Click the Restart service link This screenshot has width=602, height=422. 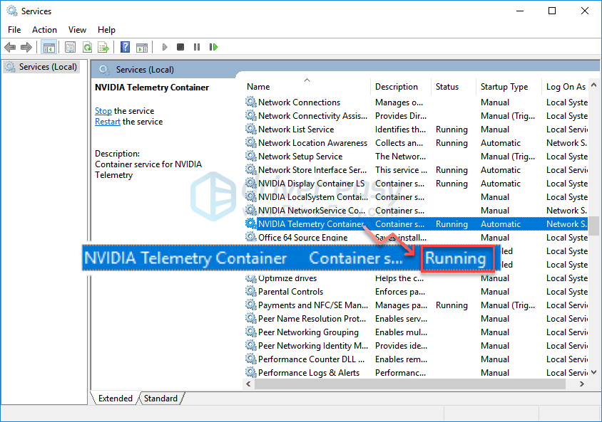pyautogui.click(x=107, y=121)
